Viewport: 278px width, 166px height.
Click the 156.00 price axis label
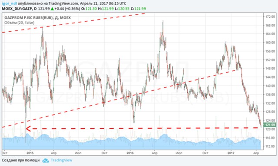pos(270,51)
